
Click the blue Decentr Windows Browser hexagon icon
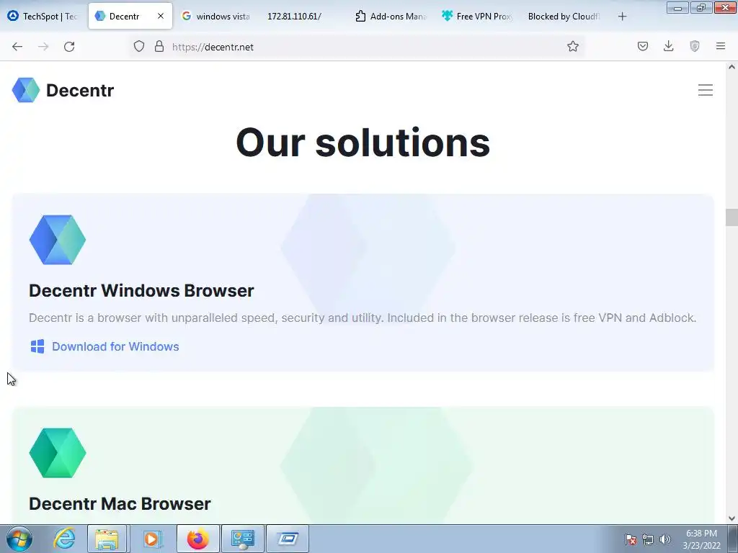point(58,240)
